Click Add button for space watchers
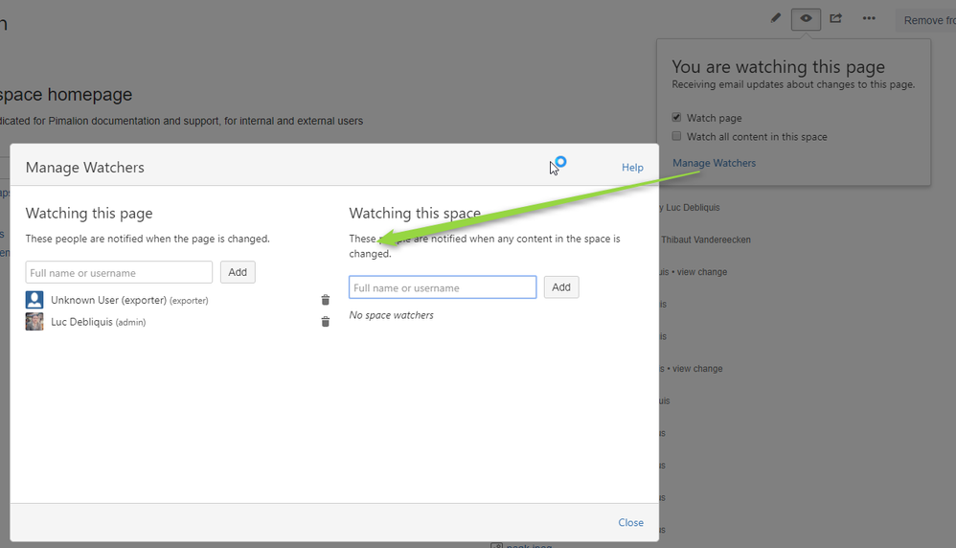The height and width of the screenshot is (548, 956). point(561,287)
